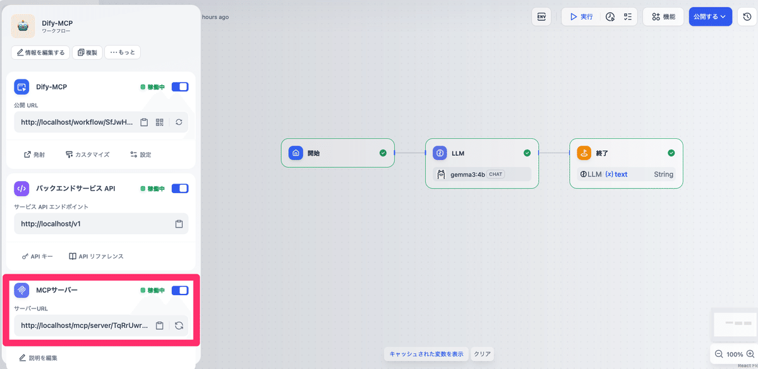The height and width of the screenshot is (369, 758).
Task: Show QR code for public URL
Action: click(160, 122)
